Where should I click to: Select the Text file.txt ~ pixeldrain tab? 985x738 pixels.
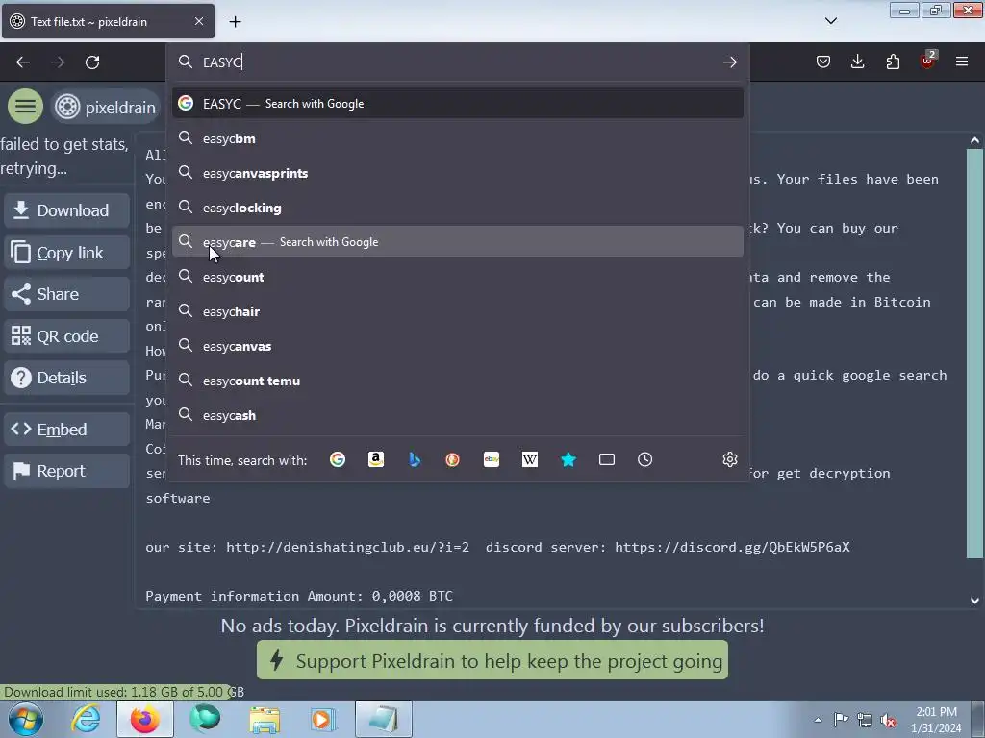pyautogui.click(x=108, y=21)
